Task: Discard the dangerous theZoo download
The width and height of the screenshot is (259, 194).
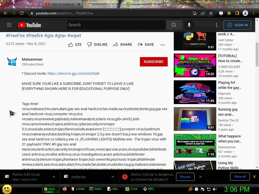Action: [185, 177]
